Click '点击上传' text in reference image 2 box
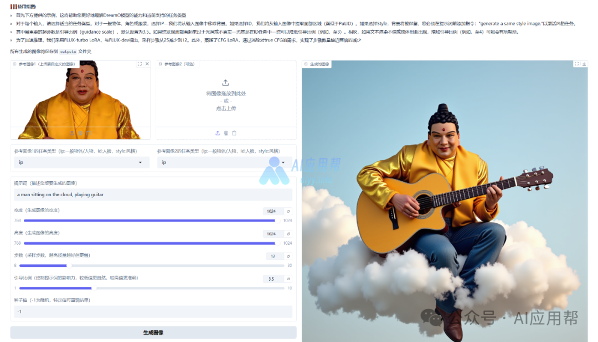This screenshot has width=598, height=342. click(x=226, y=108)
